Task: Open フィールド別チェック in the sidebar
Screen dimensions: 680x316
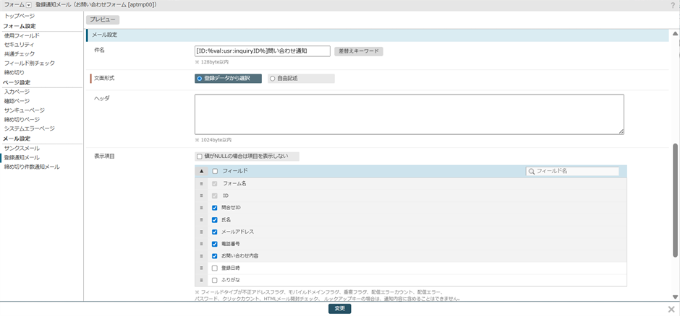Action: click(x=30, y=63)
